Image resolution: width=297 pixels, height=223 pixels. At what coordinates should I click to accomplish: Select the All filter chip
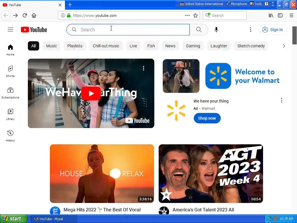click(x=34, y=46)
